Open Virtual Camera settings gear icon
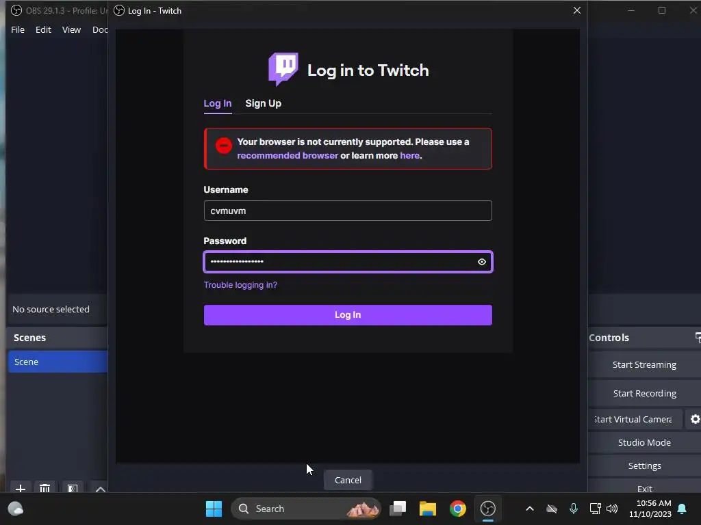Viewport: 701px width, 525px height. (x=695, y=419)
